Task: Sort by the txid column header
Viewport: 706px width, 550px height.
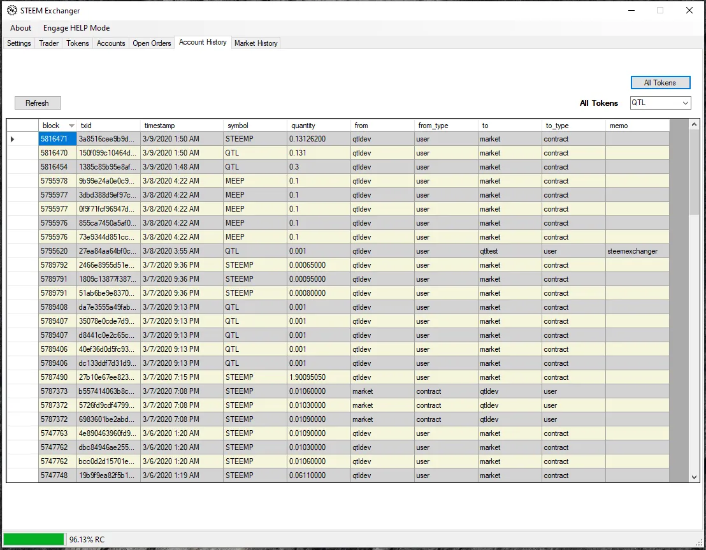Action: coord(108,126)
